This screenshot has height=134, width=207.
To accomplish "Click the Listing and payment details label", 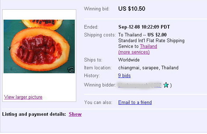I will click(34, 114).
